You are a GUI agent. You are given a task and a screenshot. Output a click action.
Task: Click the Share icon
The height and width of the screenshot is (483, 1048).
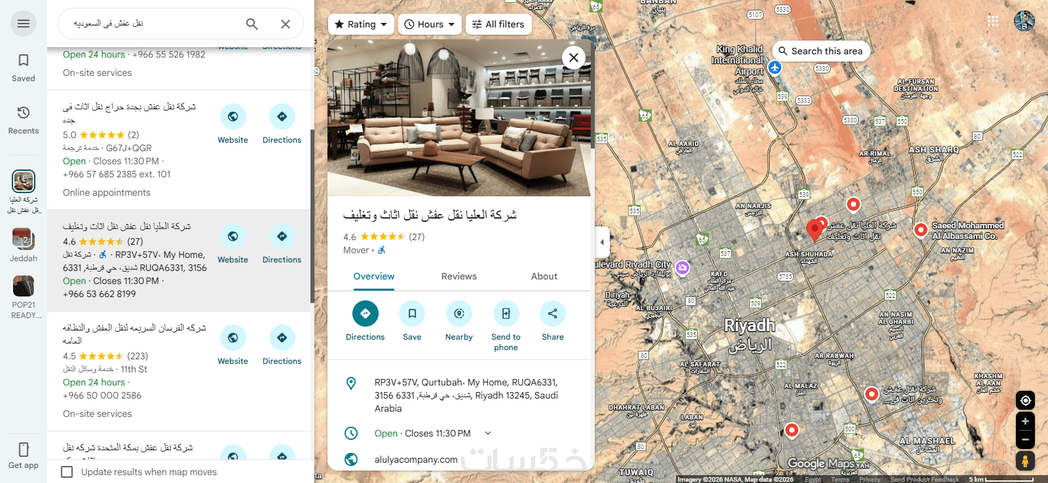coord(553,313)
